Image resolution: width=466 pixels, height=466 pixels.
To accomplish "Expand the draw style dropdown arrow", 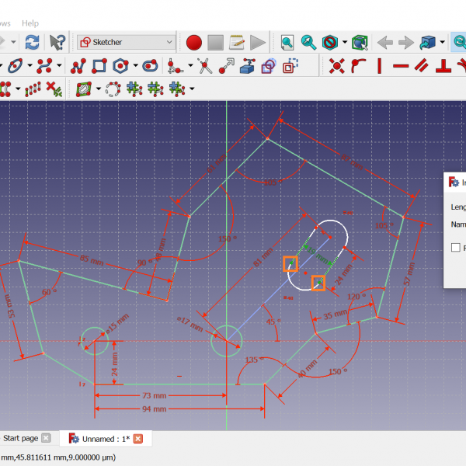I will 344,42.
